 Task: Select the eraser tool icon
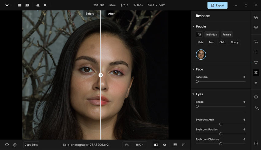point(38,5)
